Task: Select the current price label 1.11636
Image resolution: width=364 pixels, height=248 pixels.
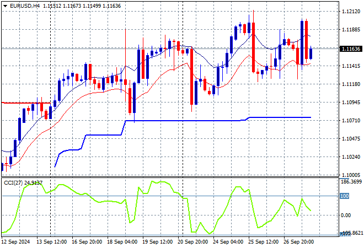Action: tap(351, 48)
